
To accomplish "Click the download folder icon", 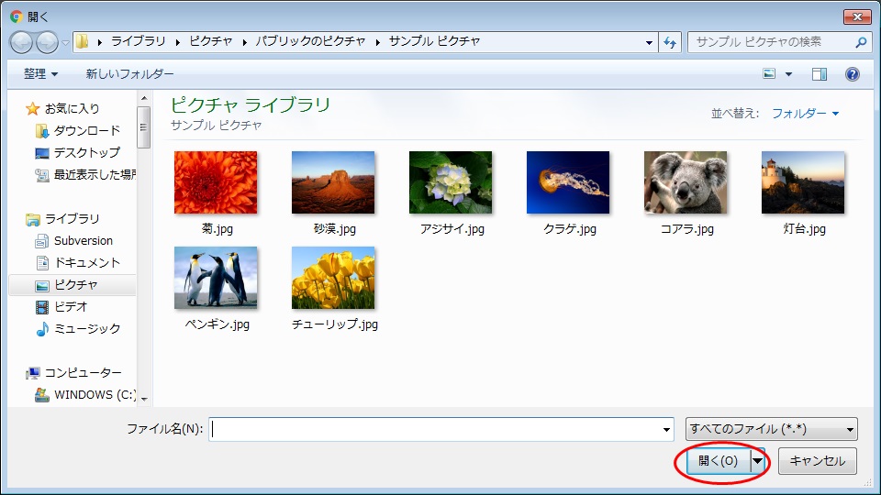I will click(x=41, y=131).
